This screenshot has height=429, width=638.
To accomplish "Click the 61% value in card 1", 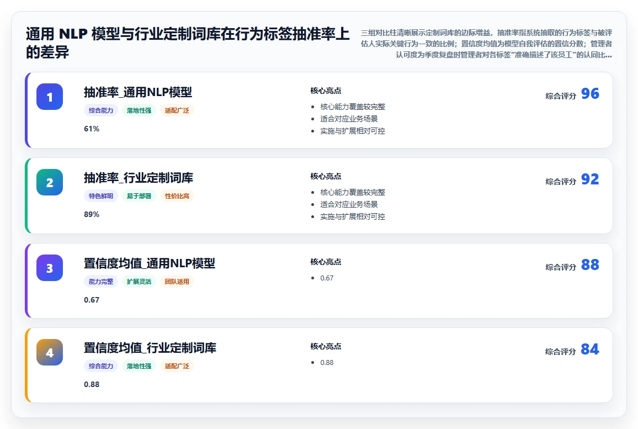I will pos(92,129).
